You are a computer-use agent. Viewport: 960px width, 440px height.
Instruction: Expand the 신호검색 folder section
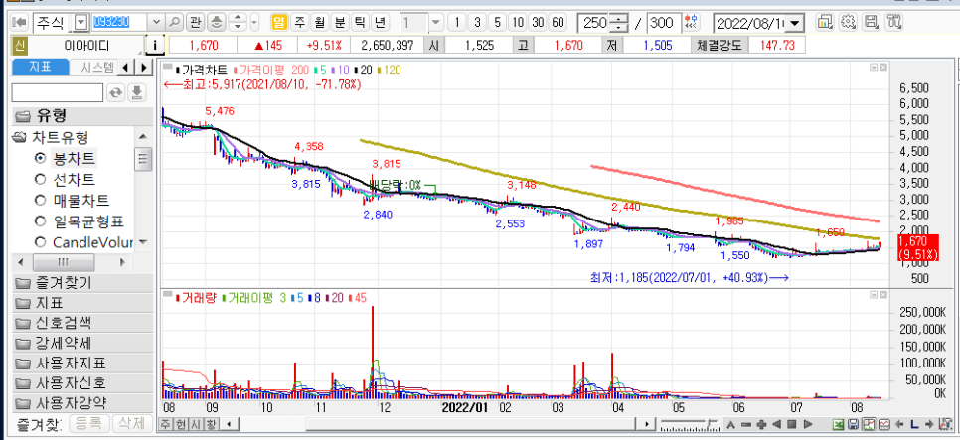(x=82, y=323)
